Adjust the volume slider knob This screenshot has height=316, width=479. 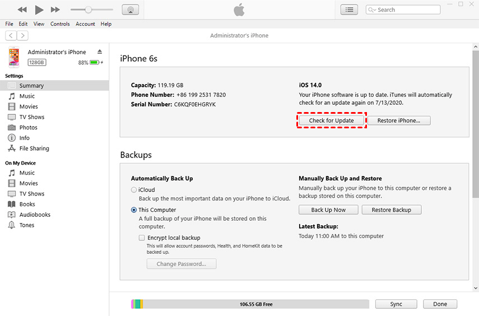coord(89,10)
